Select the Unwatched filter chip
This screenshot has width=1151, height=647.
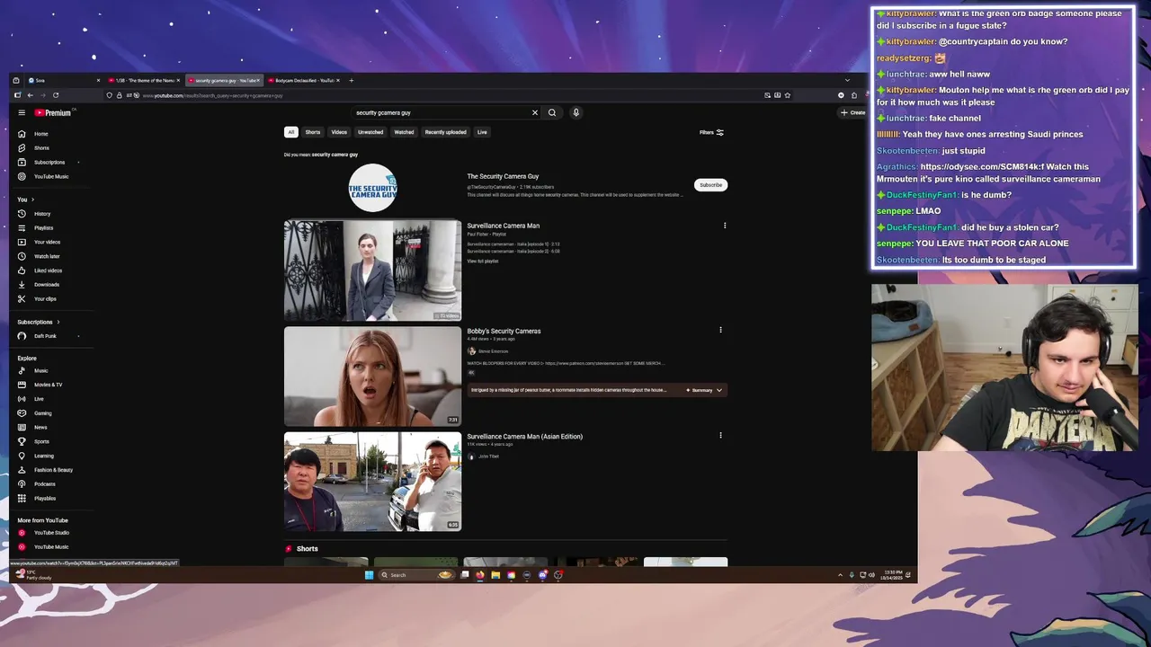click(x=370, y=132)
